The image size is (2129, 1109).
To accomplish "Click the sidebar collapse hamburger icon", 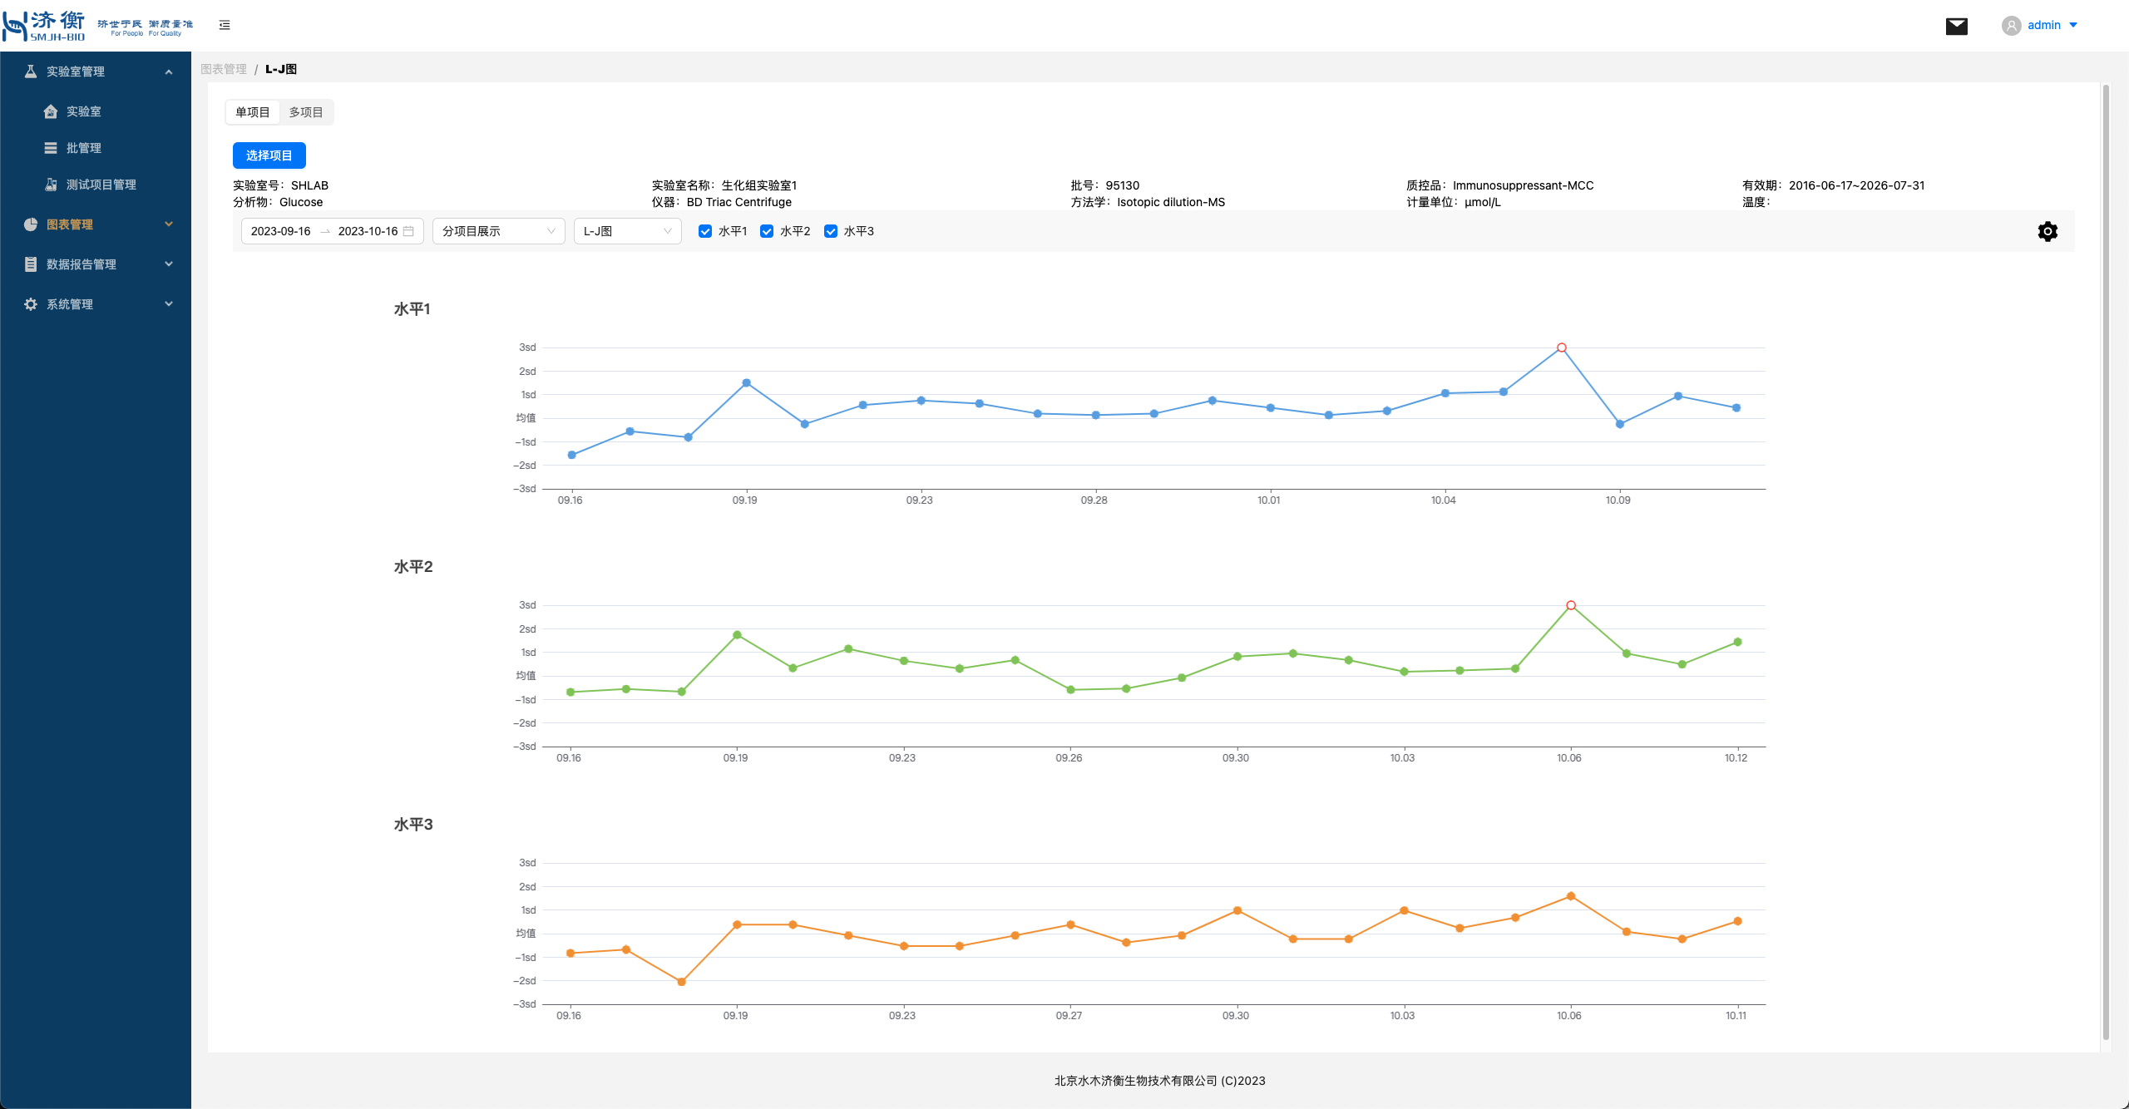I will 225,25.
